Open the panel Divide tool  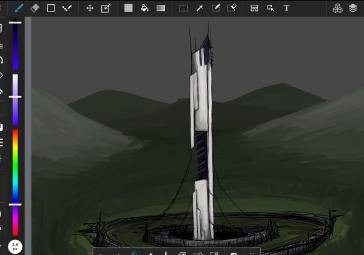tap(254, 8)
